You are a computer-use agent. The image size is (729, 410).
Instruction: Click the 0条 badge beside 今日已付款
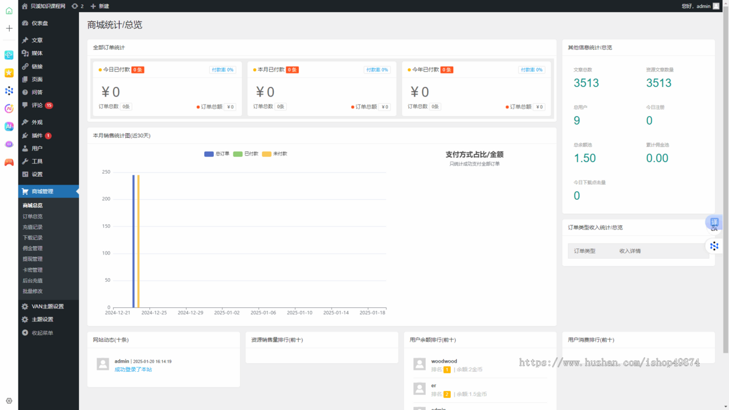click(x=138, y=70)
